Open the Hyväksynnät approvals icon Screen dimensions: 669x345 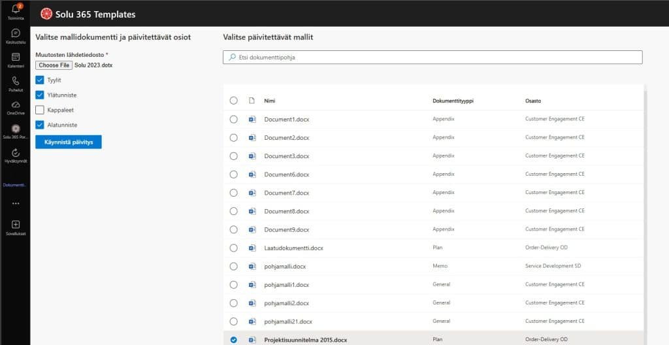(x=16, y=152)
